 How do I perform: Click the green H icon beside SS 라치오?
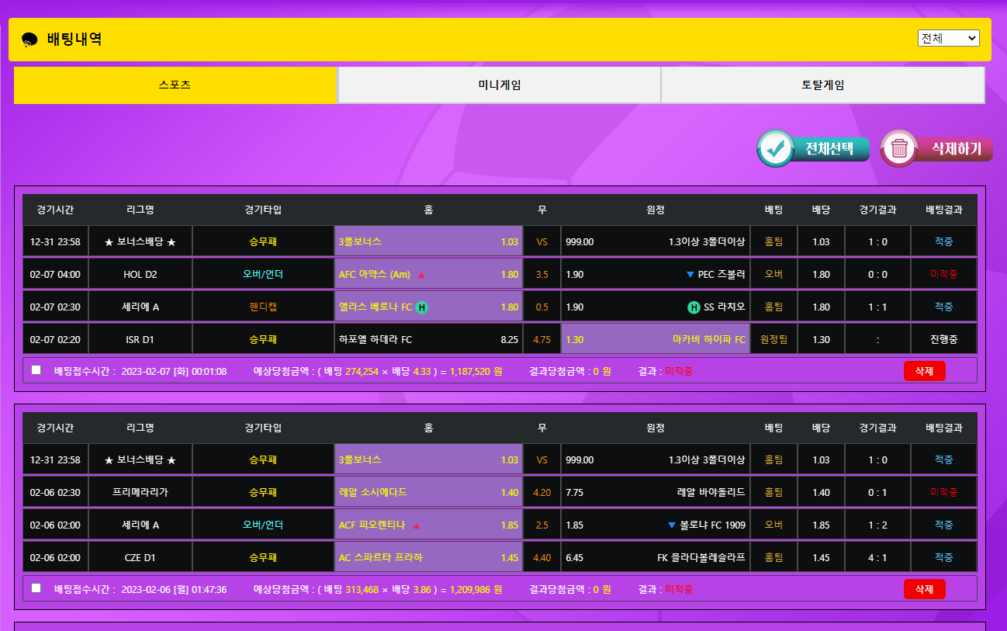click(x=694, y=307)
